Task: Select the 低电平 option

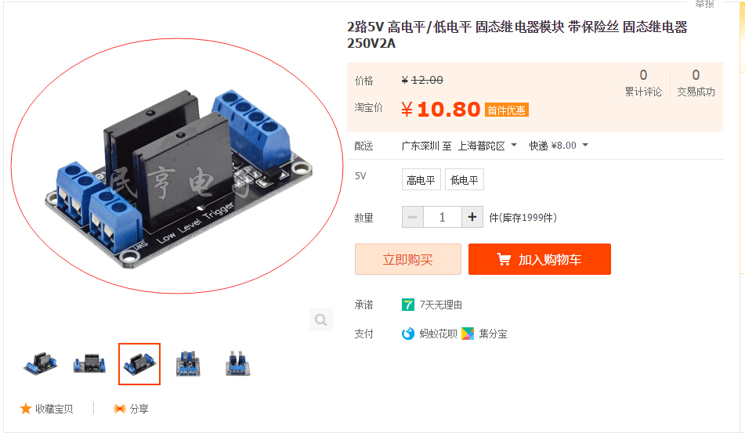Action: click(465, 179)
